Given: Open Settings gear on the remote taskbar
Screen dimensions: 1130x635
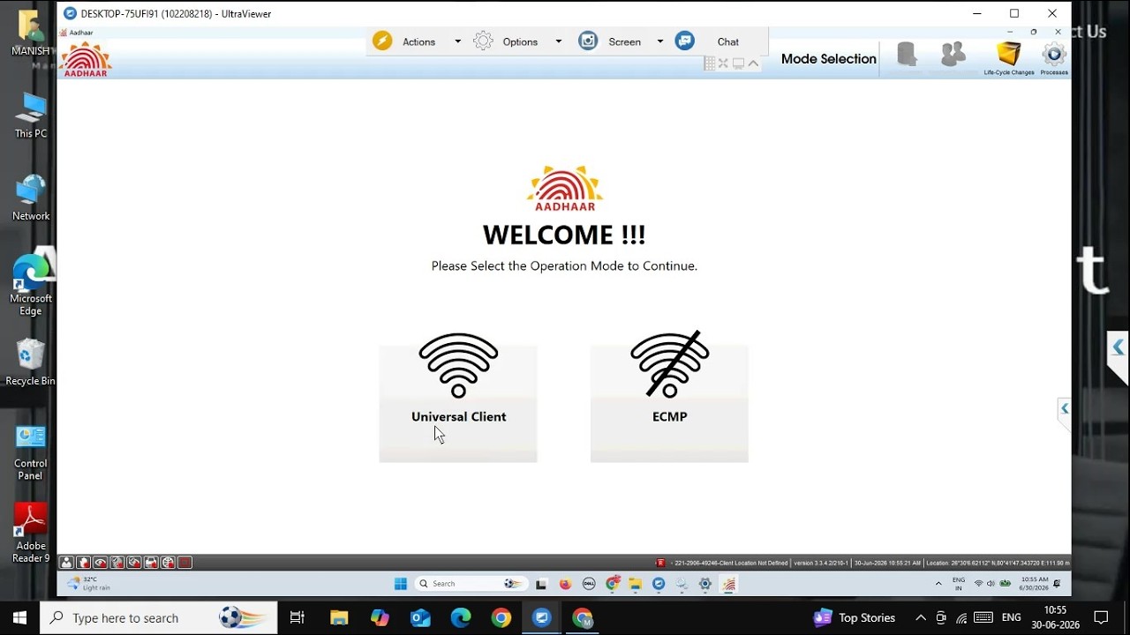Looking at the screenshot, I should click(x=704, y=584).
